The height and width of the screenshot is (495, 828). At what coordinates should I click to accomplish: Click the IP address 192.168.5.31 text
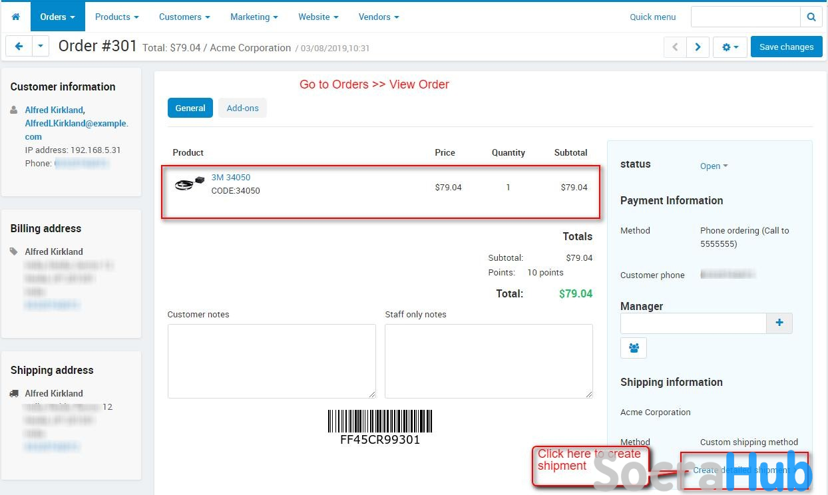click(x=73, y=150)
